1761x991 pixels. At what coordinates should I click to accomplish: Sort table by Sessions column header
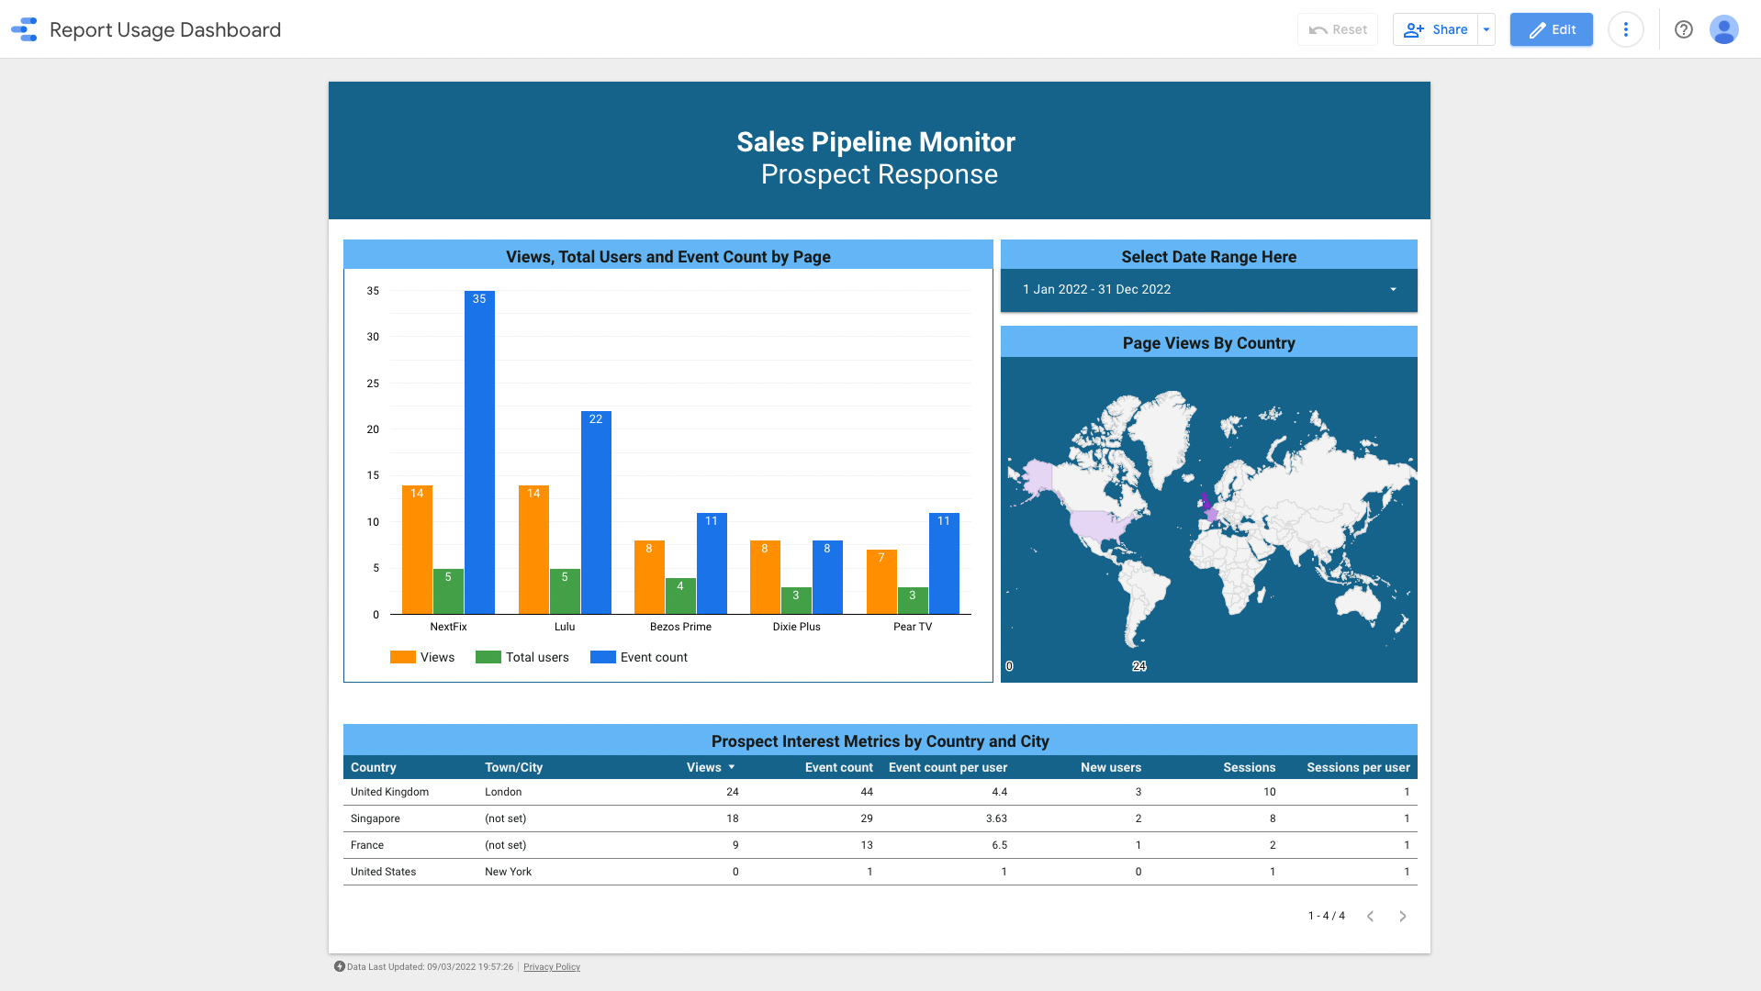click(1249, 767)
